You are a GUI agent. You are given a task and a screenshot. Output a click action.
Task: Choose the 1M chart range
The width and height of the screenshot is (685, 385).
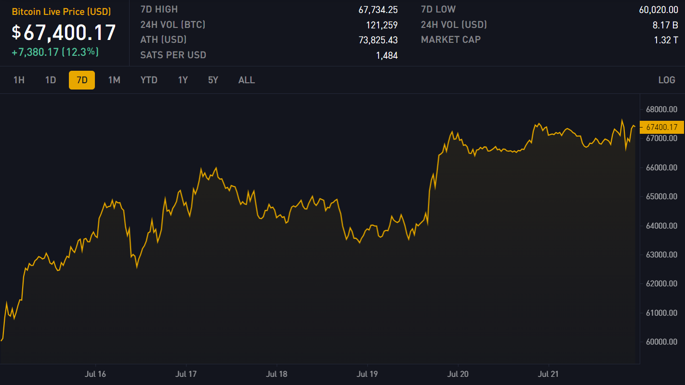114,80
